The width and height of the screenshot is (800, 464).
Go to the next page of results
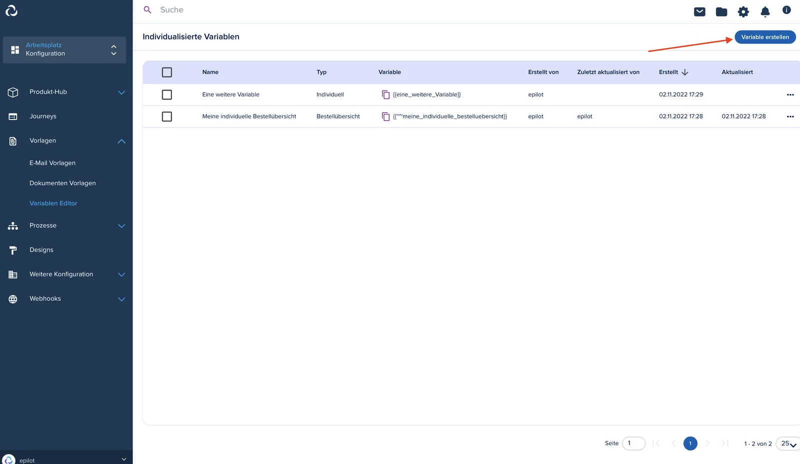click(707, 443)
